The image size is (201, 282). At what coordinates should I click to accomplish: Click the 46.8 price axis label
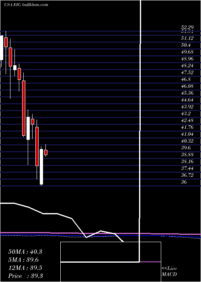pos(186,79)
